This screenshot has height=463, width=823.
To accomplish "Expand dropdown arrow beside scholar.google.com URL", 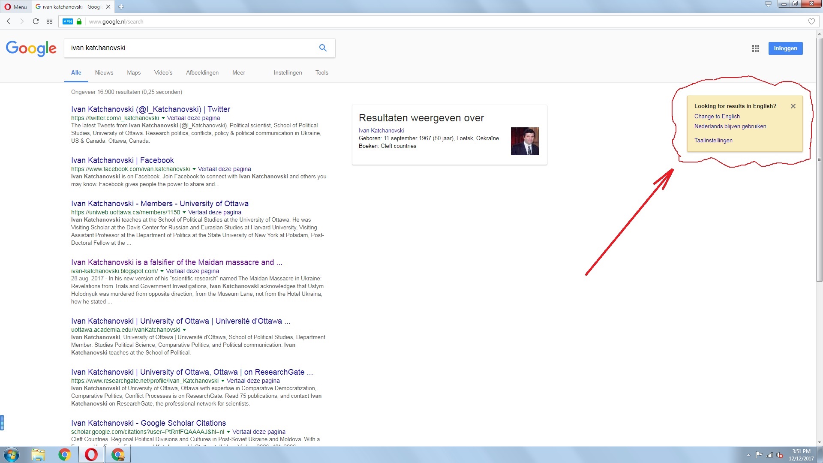I will pos(228,432).
